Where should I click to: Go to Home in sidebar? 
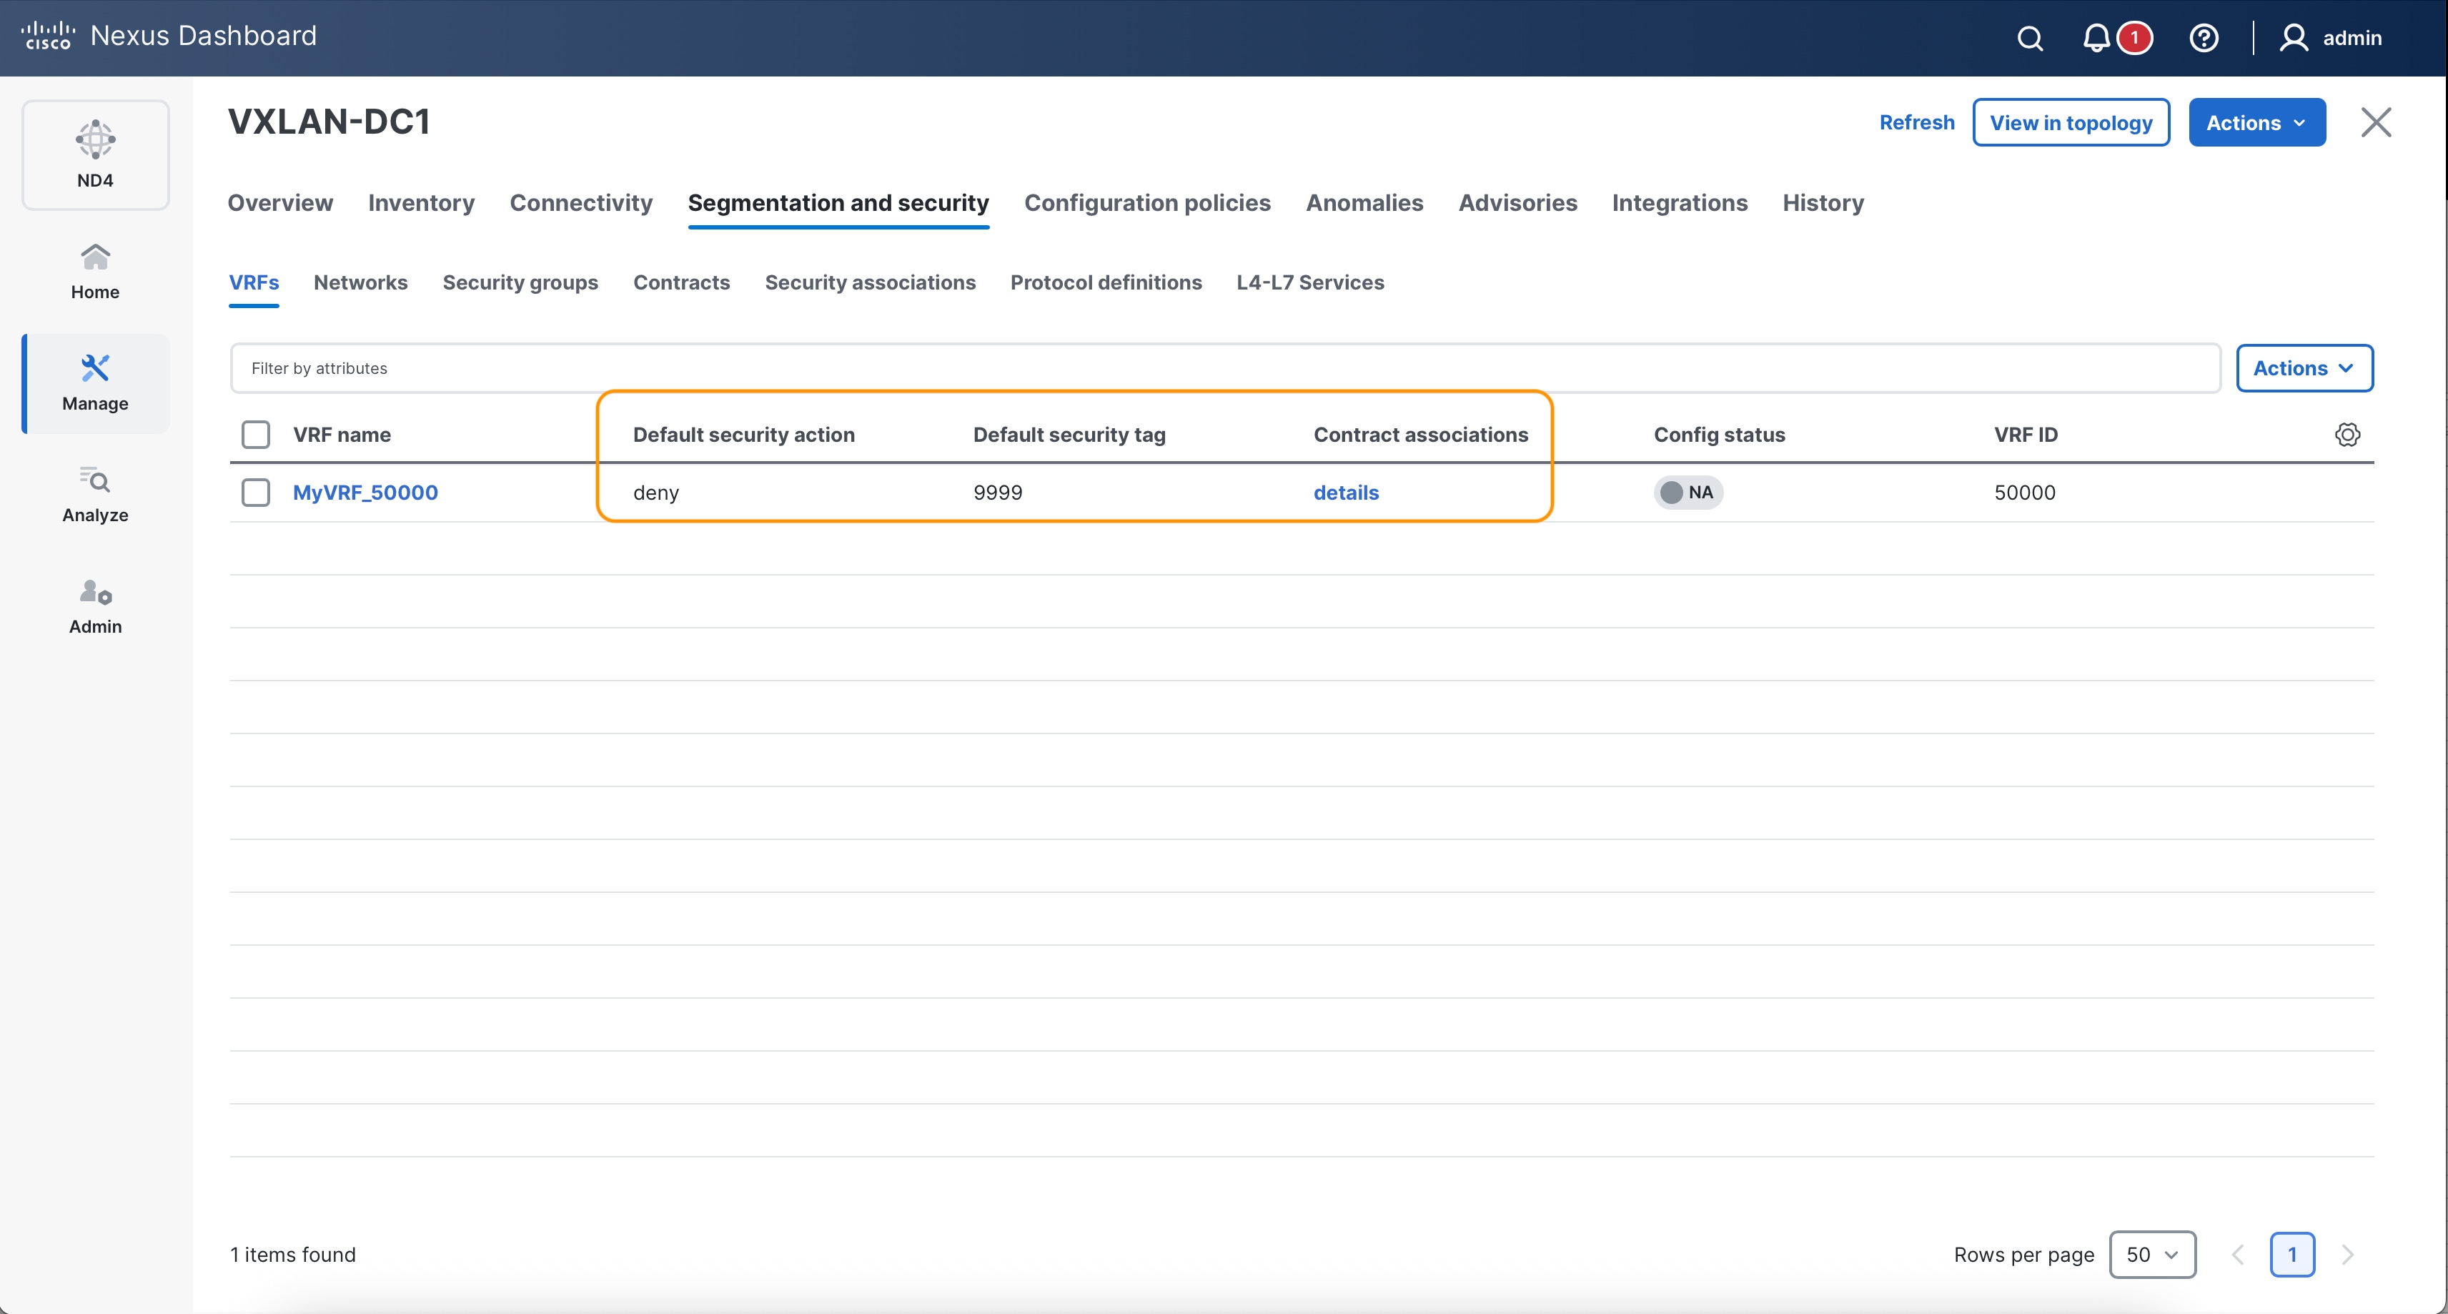pyautogui.click(x=95, y=271)
